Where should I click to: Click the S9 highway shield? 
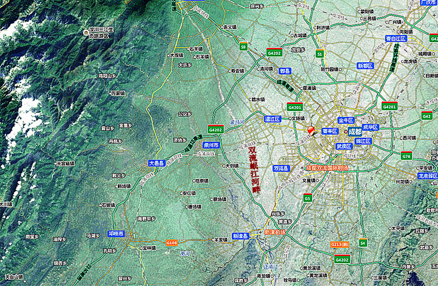[244, 48]
